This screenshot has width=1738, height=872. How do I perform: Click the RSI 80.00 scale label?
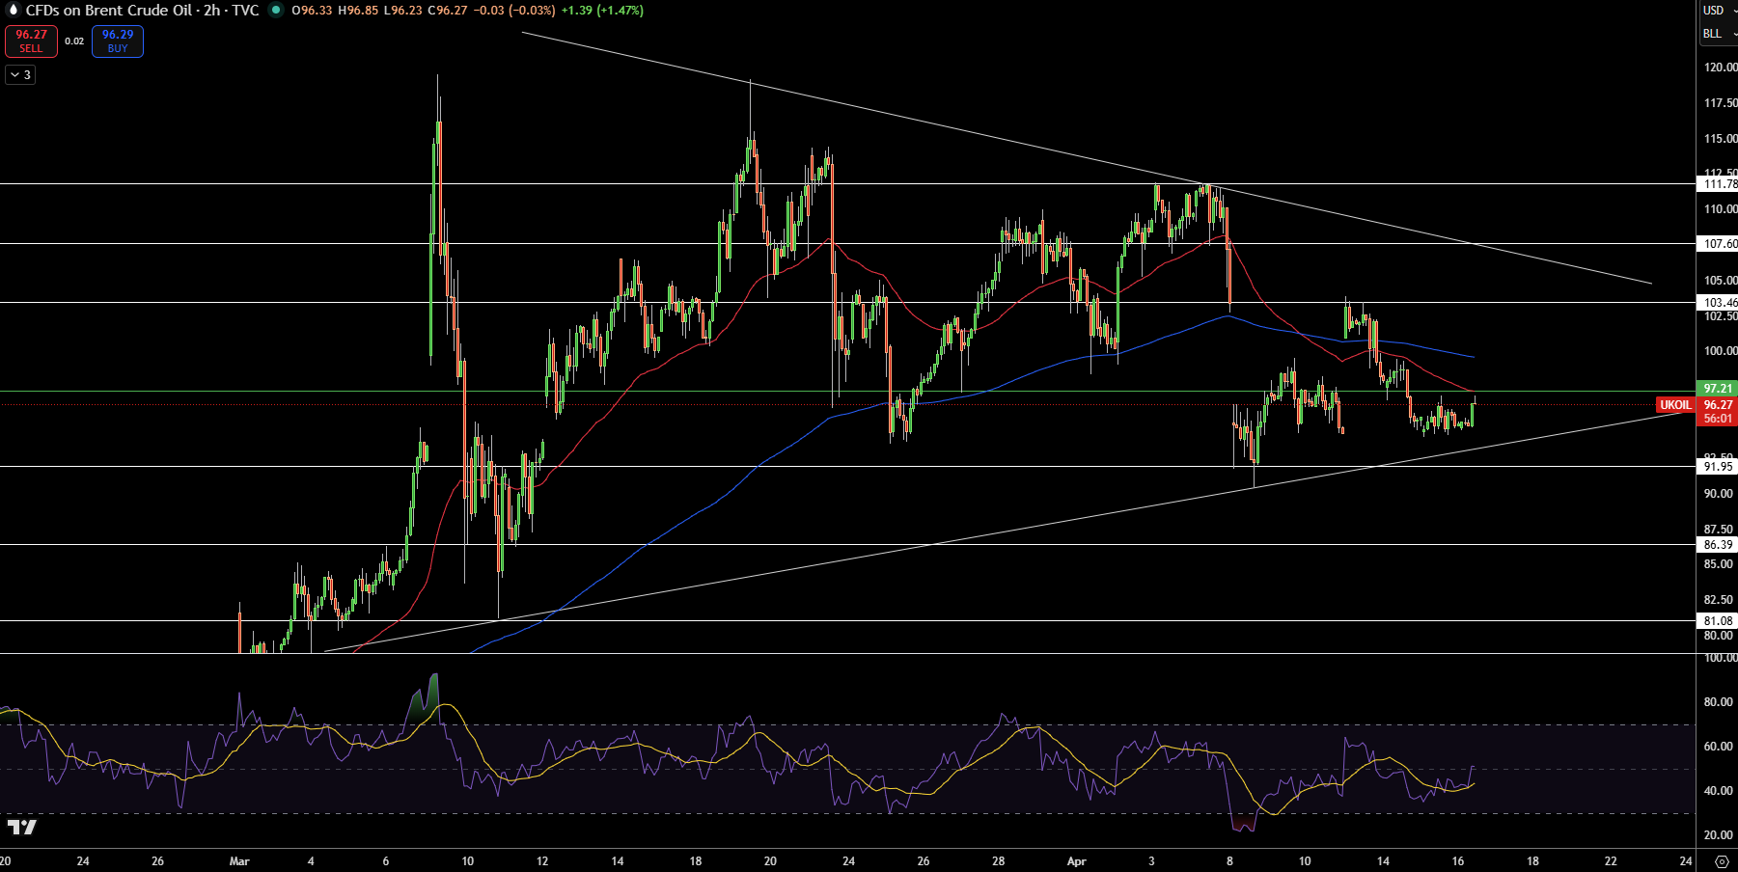click(1718, 702)
